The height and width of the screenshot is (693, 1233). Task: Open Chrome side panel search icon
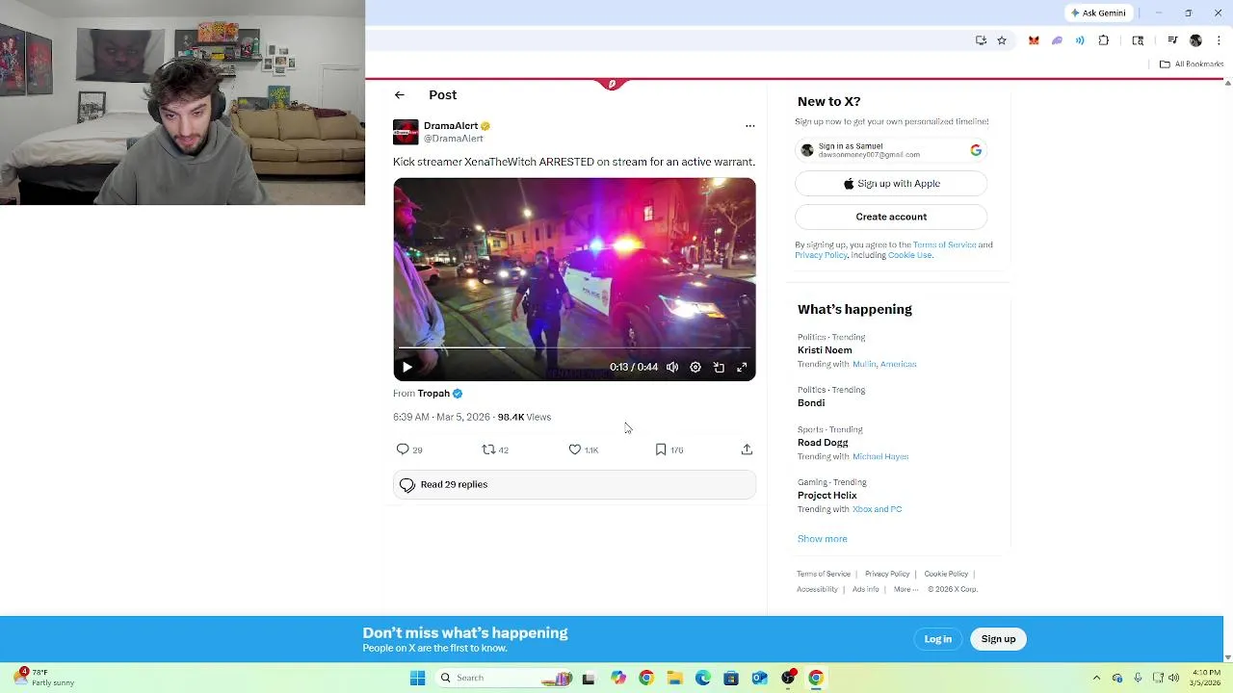(1138, 40)
